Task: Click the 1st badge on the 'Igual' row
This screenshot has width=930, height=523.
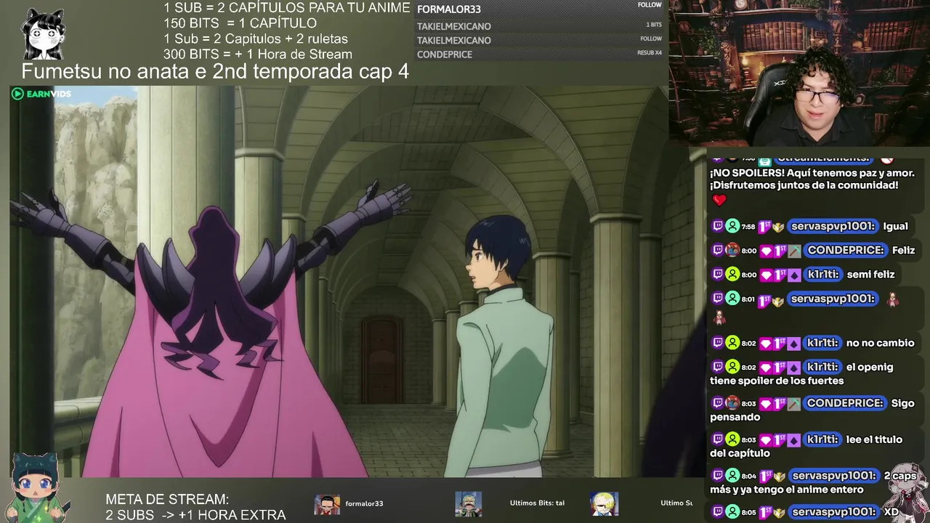Action: click(764, 227)
